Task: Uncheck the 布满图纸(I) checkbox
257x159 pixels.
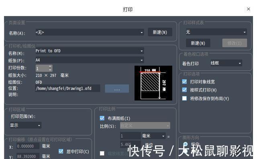Action: pos(102,118)
